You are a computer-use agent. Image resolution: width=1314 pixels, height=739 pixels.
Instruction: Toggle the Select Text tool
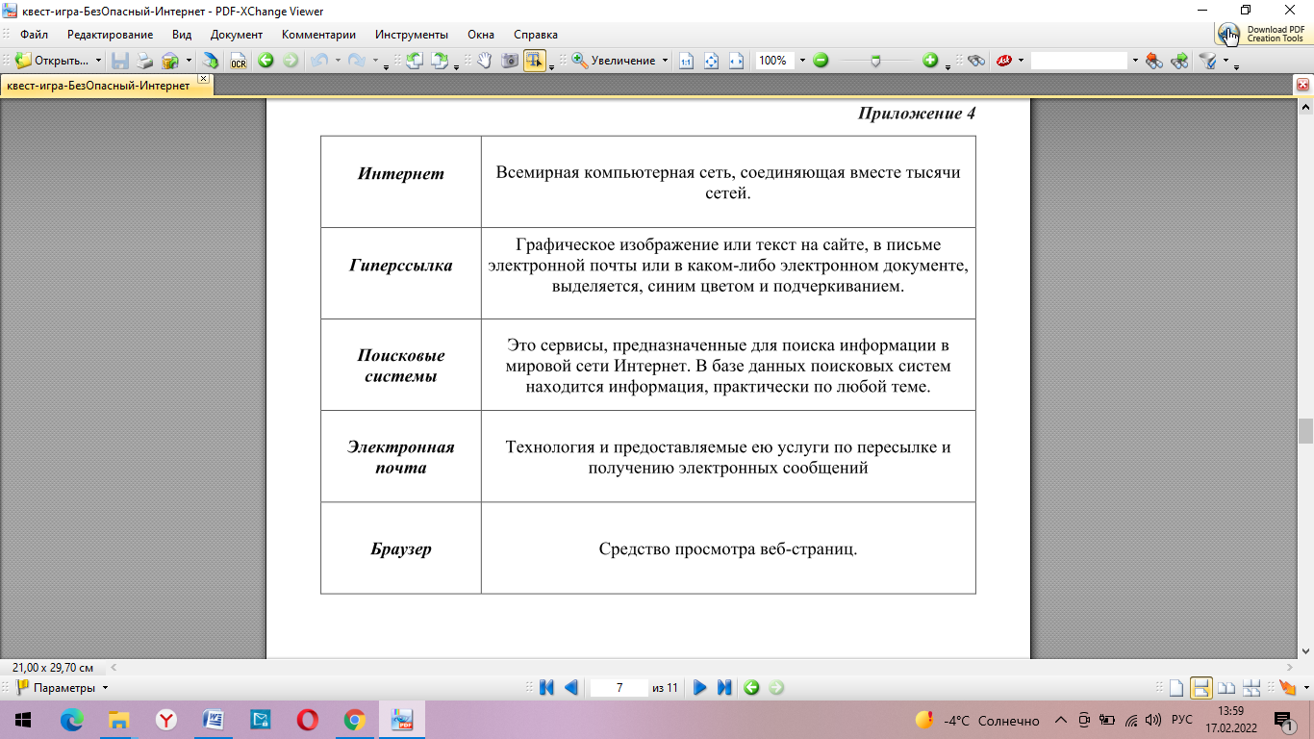534,61
